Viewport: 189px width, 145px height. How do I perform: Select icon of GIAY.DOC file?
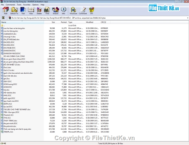2,81
